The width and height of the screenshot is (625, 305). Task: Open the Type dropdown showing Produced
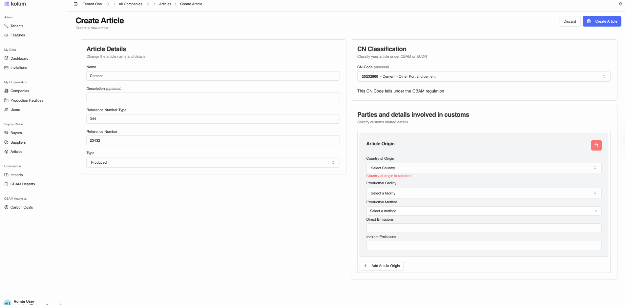coord(213,162)
